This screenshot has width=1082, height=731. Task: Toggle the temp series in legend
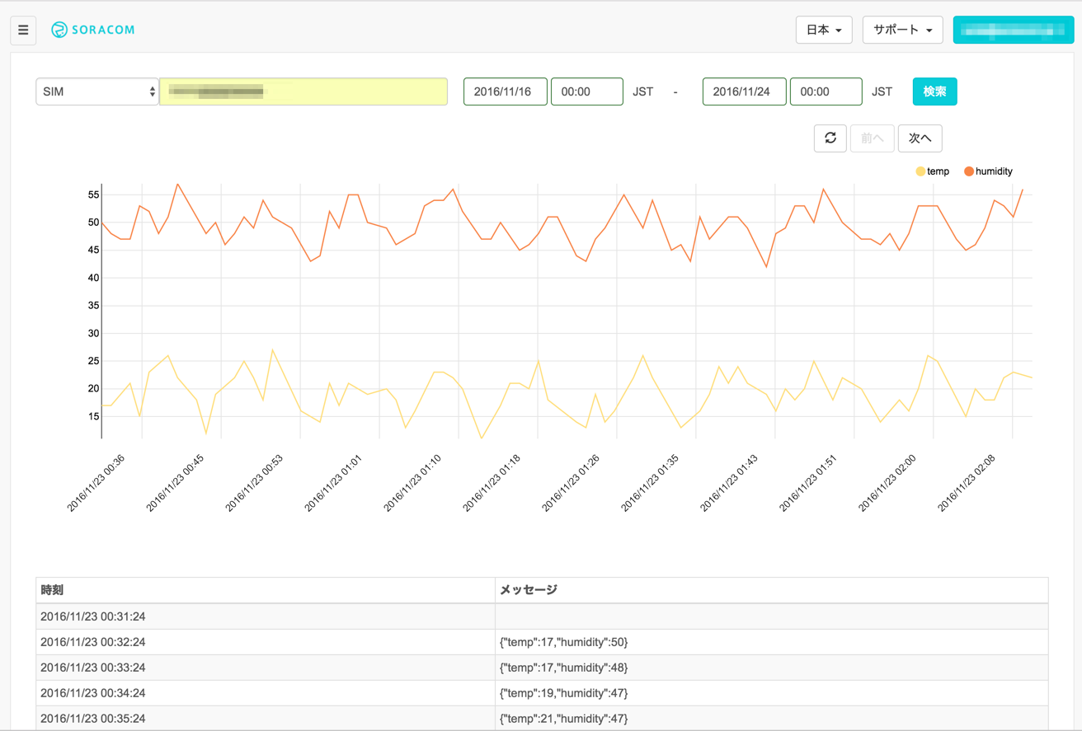(x=933, y=171)
